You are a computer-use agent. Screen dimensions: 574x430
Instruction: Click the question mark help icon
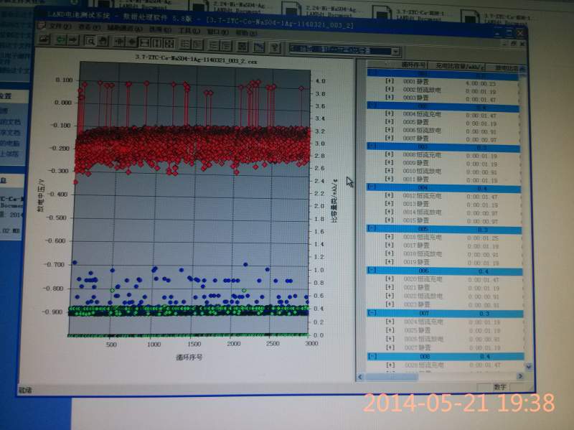(275, 47)
